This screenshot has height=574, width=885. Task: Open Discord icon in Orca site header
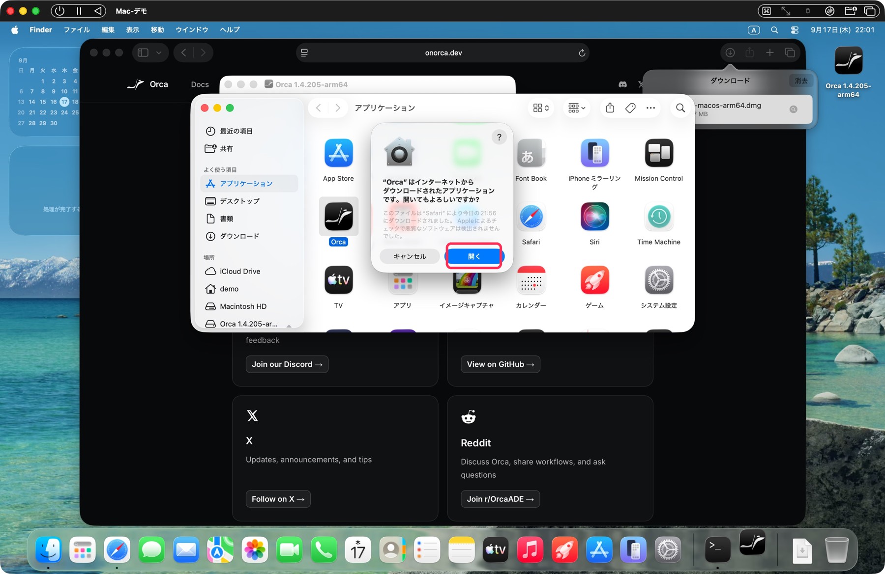click(622, 84)
